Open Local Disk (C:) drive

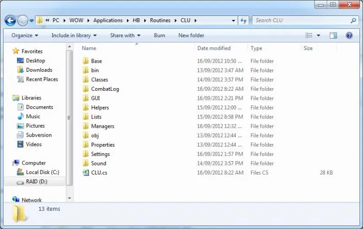click(43, 172)
